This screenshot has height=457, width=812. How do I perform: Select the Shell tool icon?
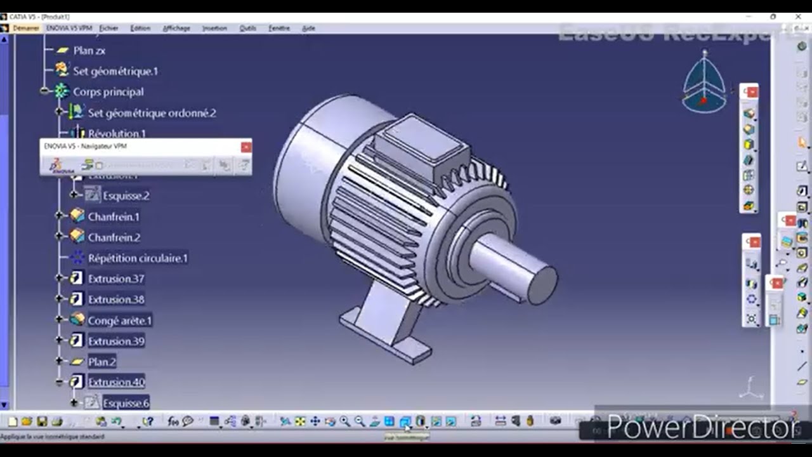pyautogui.click(x=749, y=160)
